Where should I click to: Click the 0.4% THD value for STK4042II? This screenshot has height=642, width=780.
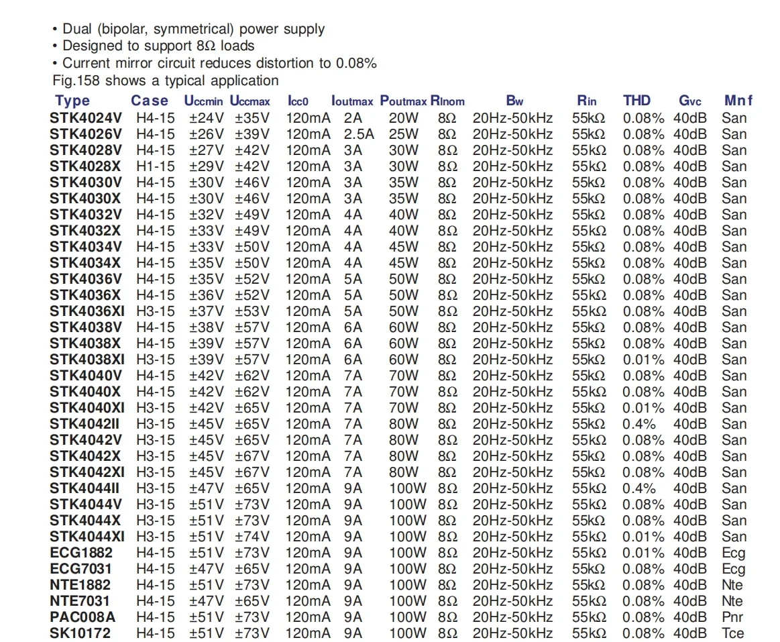[x=638, y=424]
